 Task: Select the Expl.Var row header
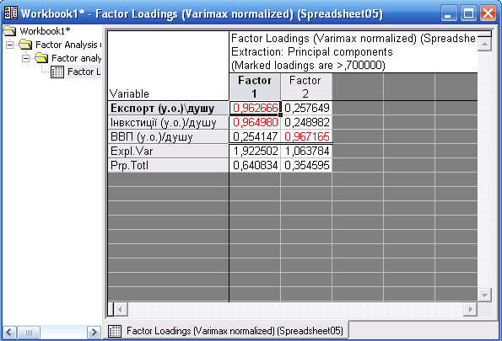[169, 152]
